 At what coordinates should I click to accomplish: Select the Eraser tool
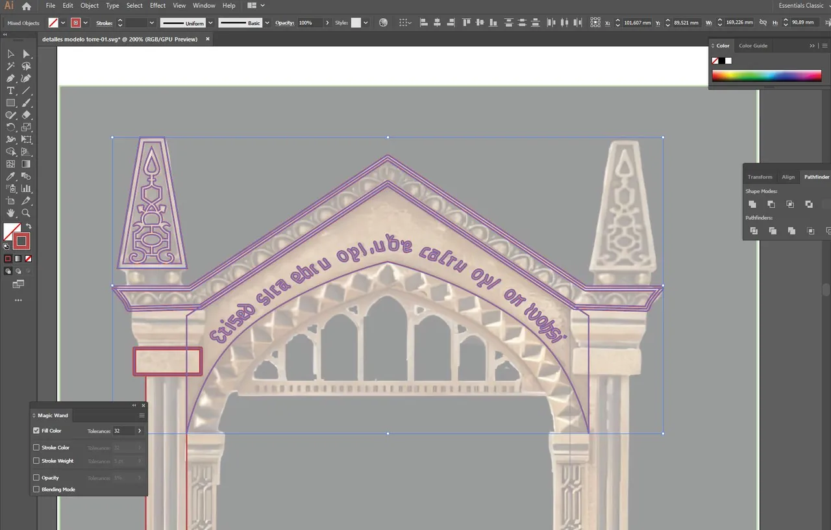click(x=27, y=115)
